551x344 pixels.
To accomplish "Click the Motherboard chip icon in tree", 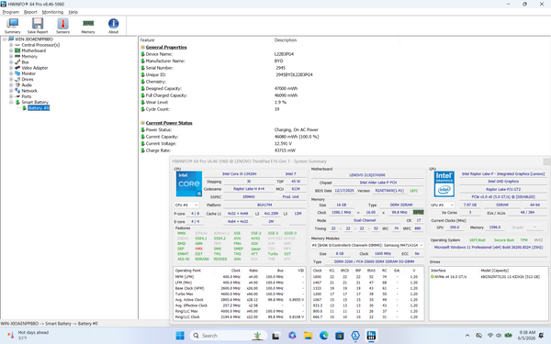I will pyautogui.click(x=17, y=50).
